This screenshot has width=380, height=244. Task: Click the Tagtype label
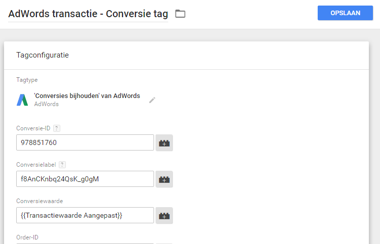click(27, 80)
